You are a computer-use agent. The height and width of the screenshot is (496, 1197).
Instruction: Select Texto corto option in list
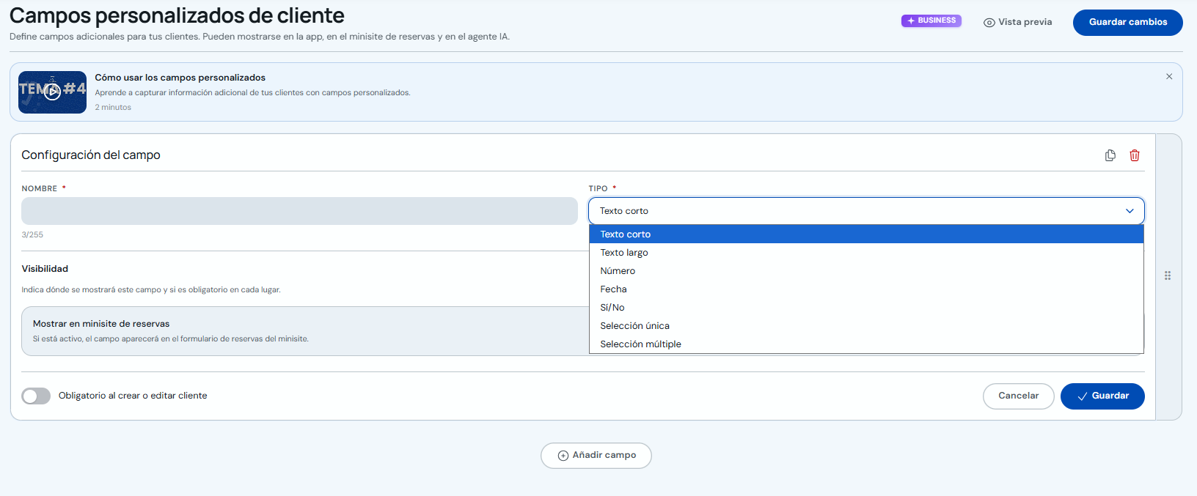coord(866,234)
